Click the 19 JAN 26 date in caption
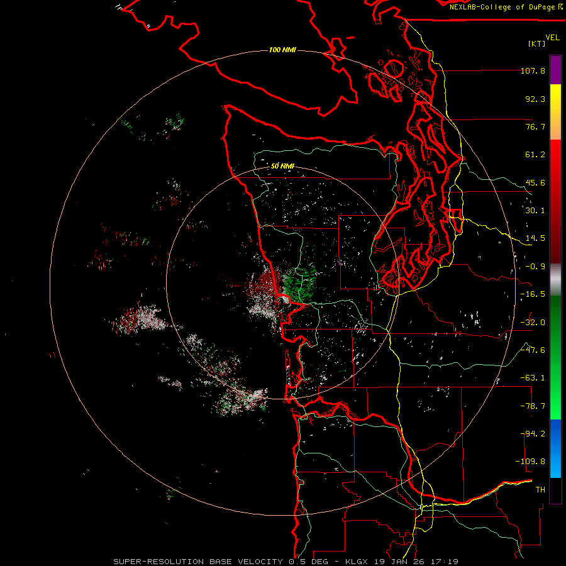This screenshot has height=566, width=566. [x=401, y=562]
